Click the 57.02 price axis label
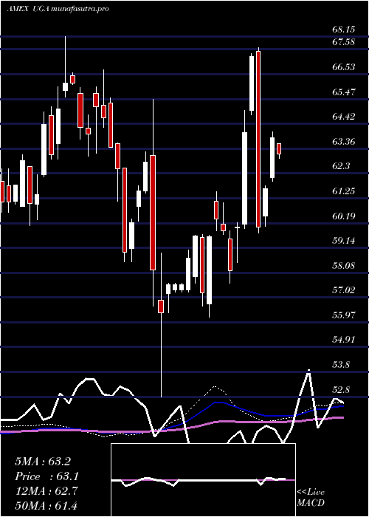This screenshot has width=369, height=517. 344,290
